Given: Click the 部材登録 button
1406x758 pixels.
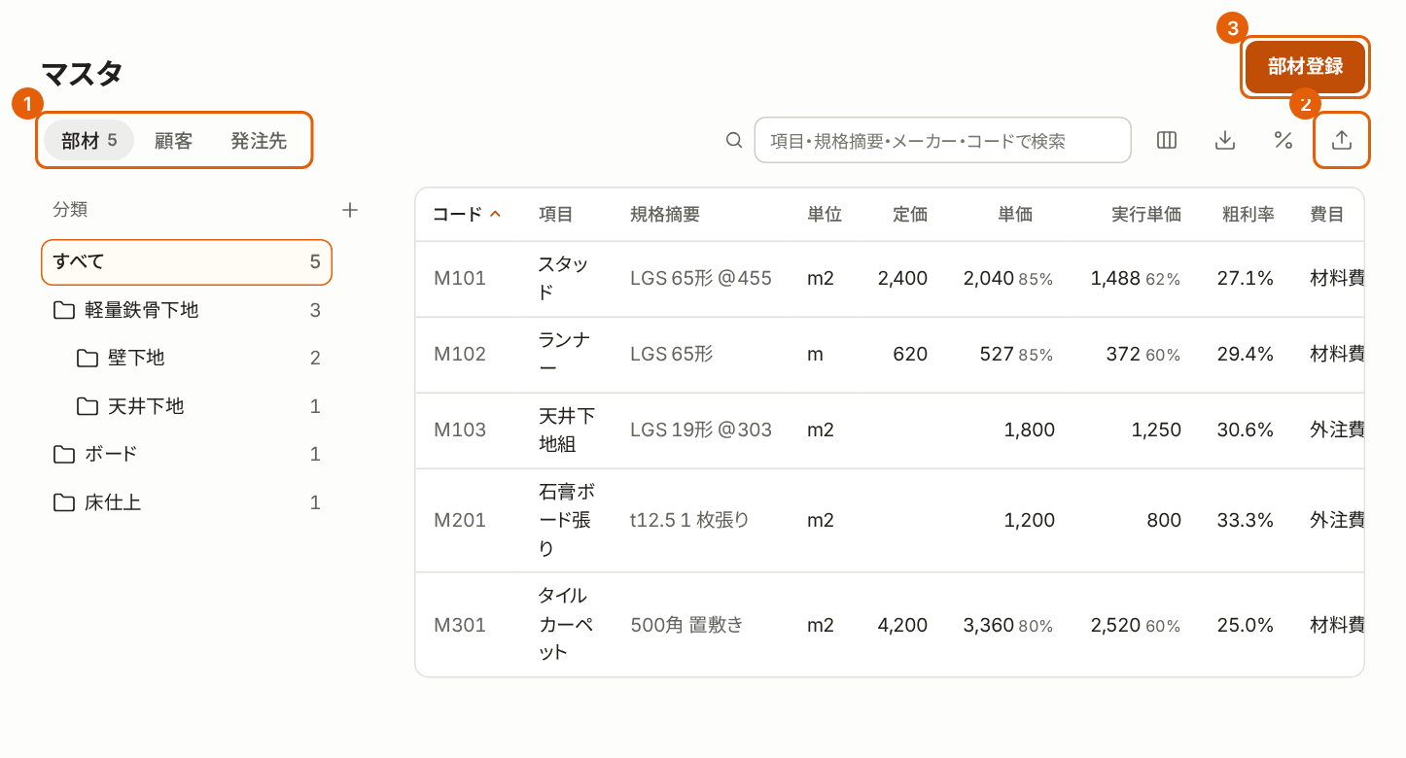Looking at the screenshot, I should point(1305,66).
